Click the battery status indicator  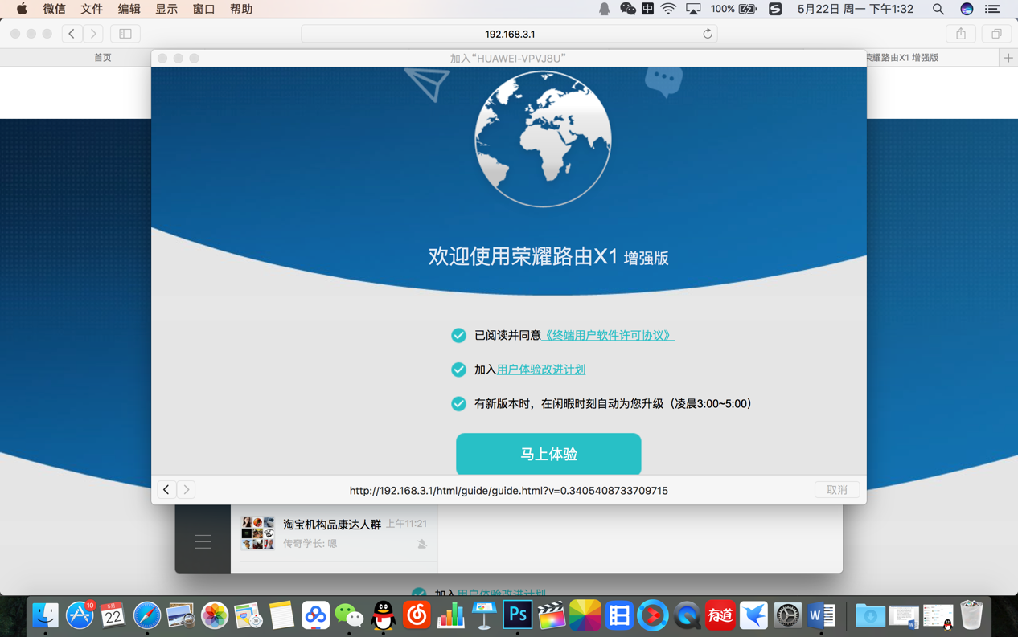tap(733, 9)
